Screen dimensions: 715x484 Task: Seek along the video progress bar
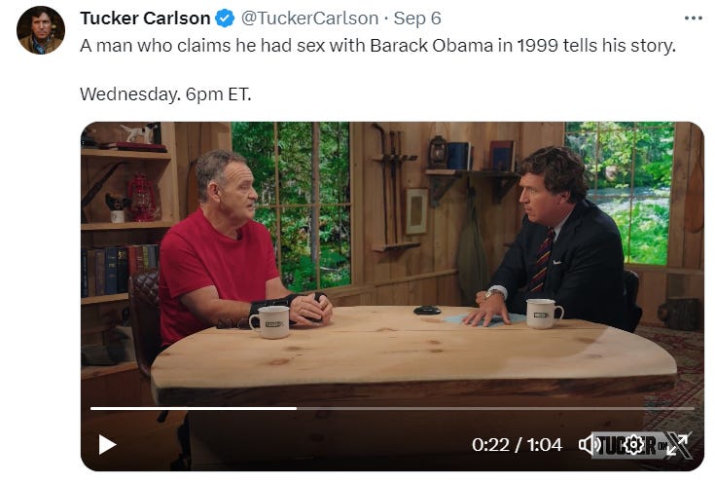[x=392, y=408]
